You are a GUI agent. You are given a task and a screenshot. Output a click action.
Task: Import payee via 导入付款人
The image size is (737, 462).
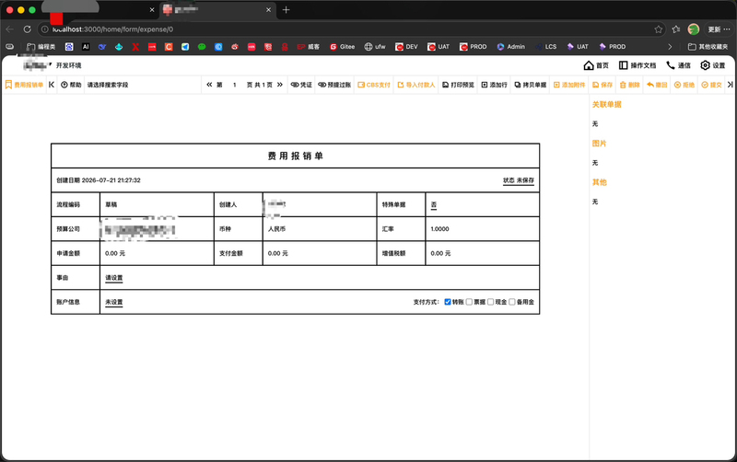click(x=416, y=85)
